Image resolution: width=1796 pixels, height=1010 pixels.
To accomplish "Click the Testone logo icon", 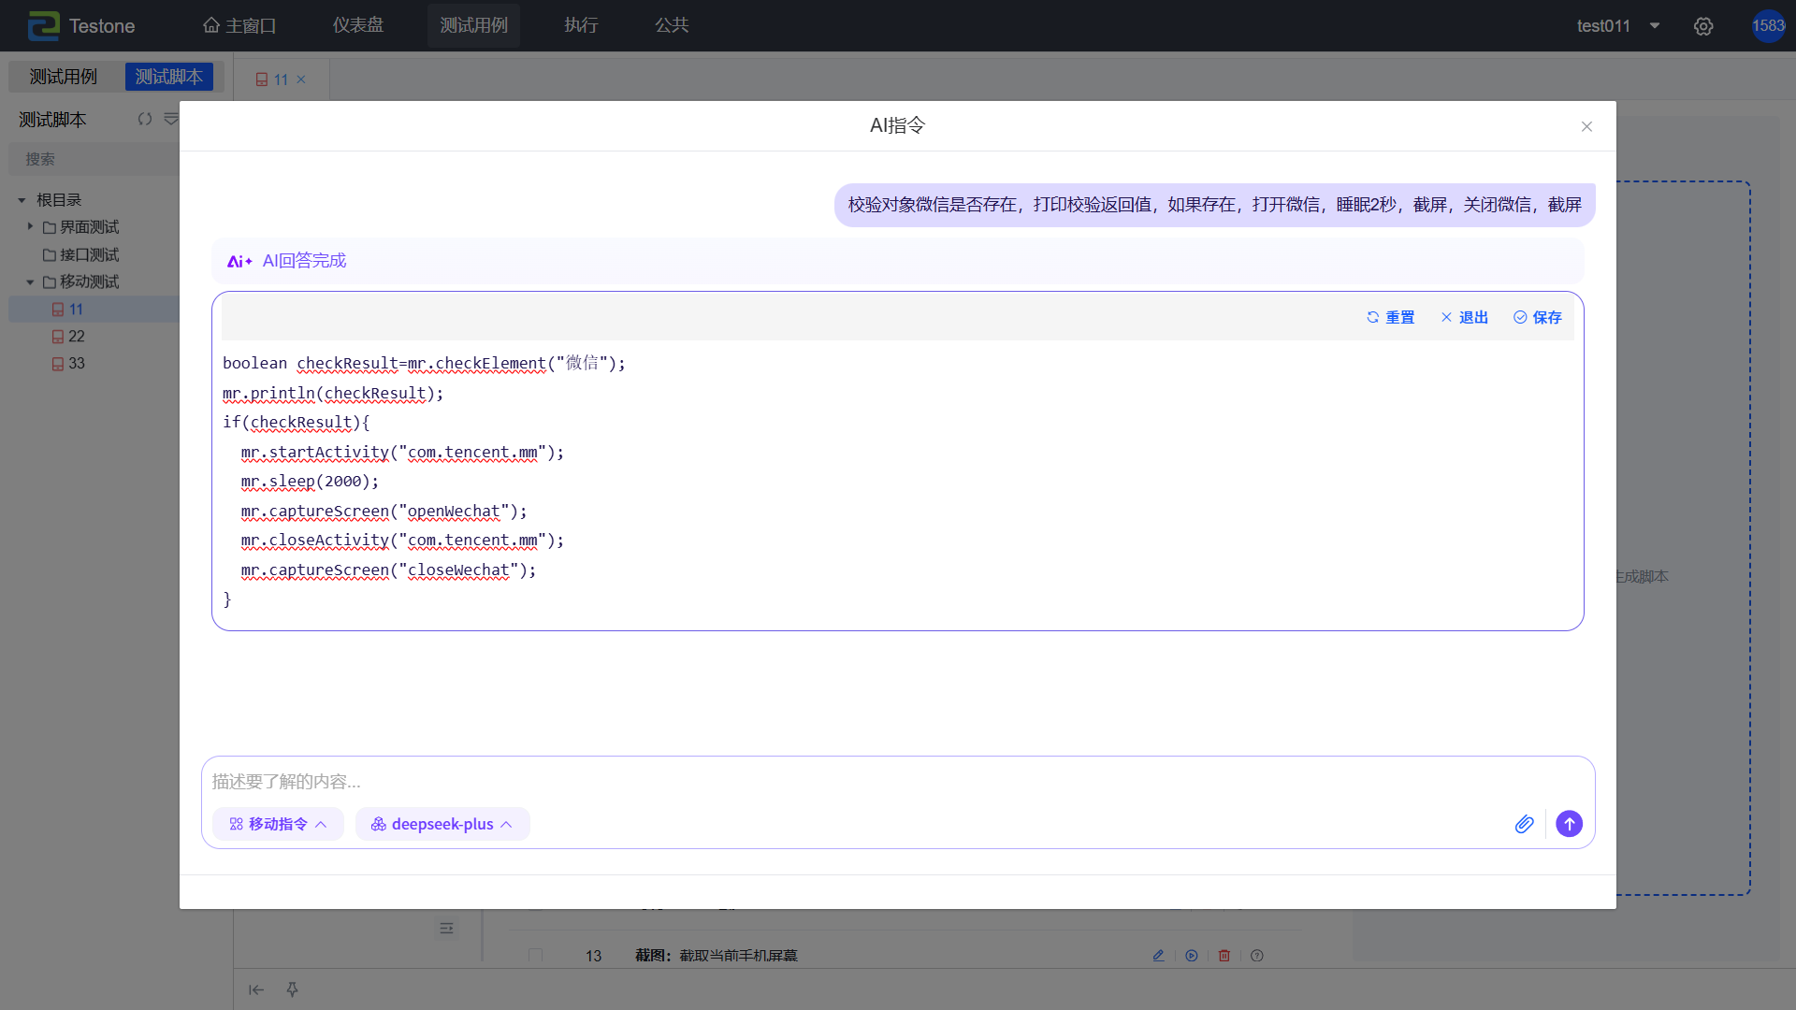I will coord(43,26).
